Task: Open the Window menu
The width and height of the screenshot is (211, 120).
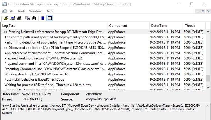Action: point(35,11)
